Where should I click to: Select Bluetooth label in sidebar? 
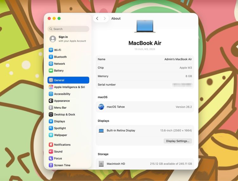tap(60, 57)
